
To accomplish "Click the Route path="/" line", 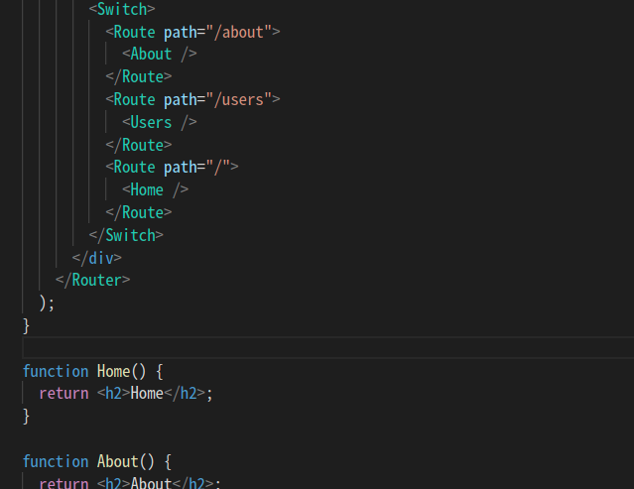I will point(172,167).
